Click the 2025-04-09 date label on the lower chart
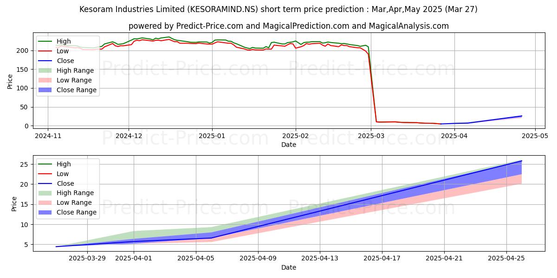 click(x=258, y=258)
